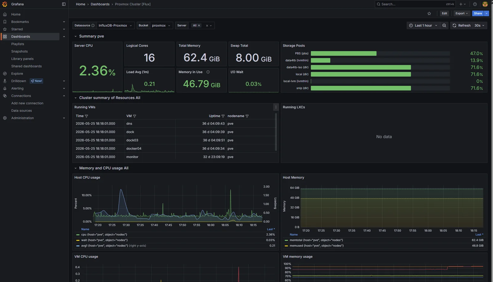
Task: Open the Running VMs panel menu dots
Action: [276, 107]
